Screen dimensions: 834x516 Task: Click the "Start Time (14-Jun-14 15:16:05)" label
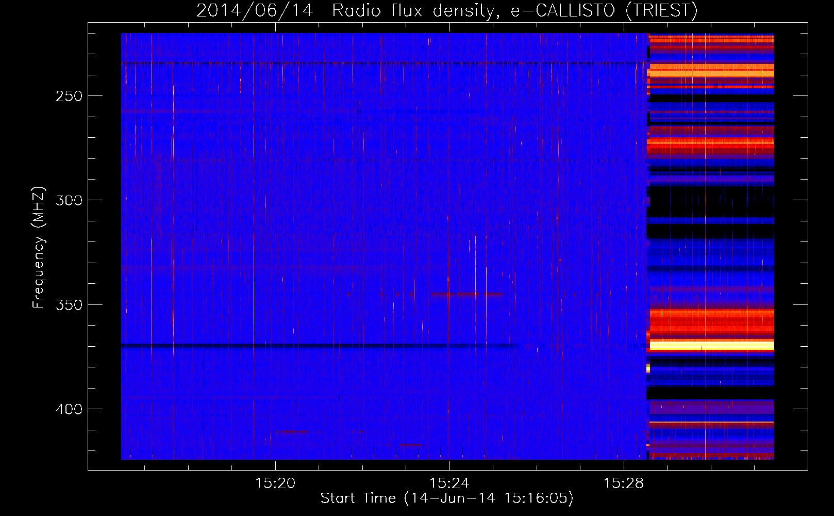[x=447, y=498]
